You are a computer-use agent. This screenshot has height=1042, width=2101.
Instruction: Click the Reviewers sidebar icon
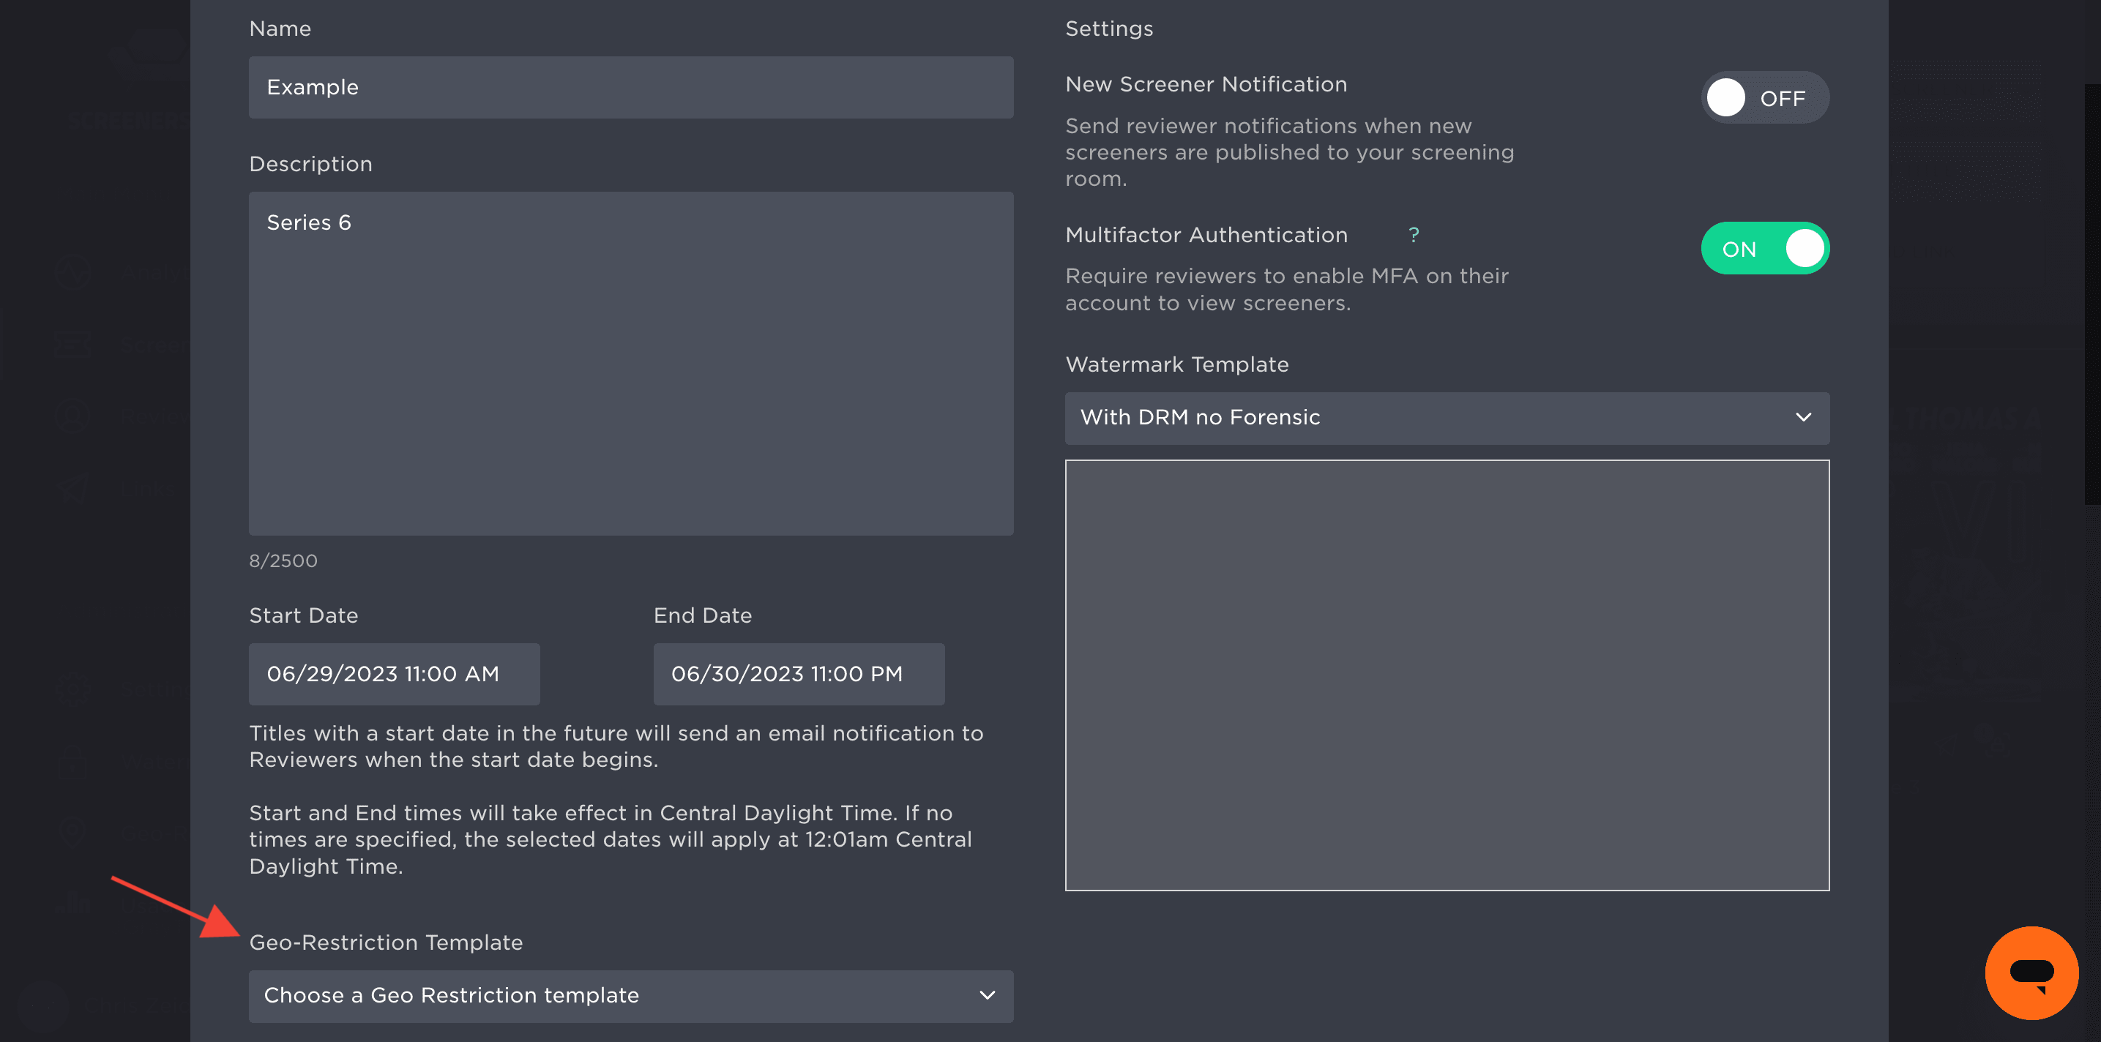coord(73,416)
